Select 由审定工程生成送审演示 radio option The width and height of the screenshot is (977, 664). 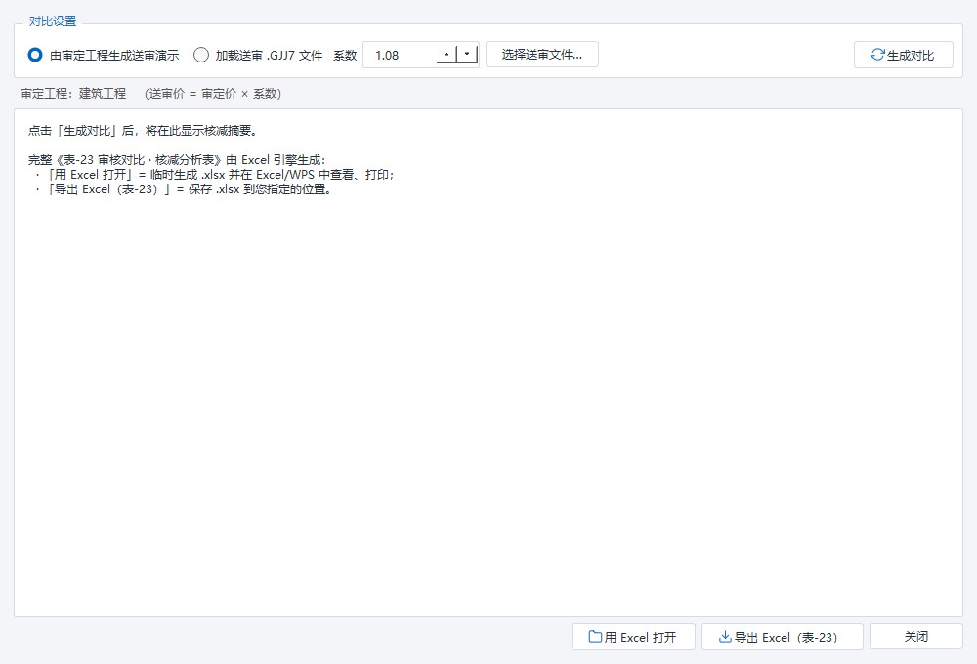click(x=35, y=55)
